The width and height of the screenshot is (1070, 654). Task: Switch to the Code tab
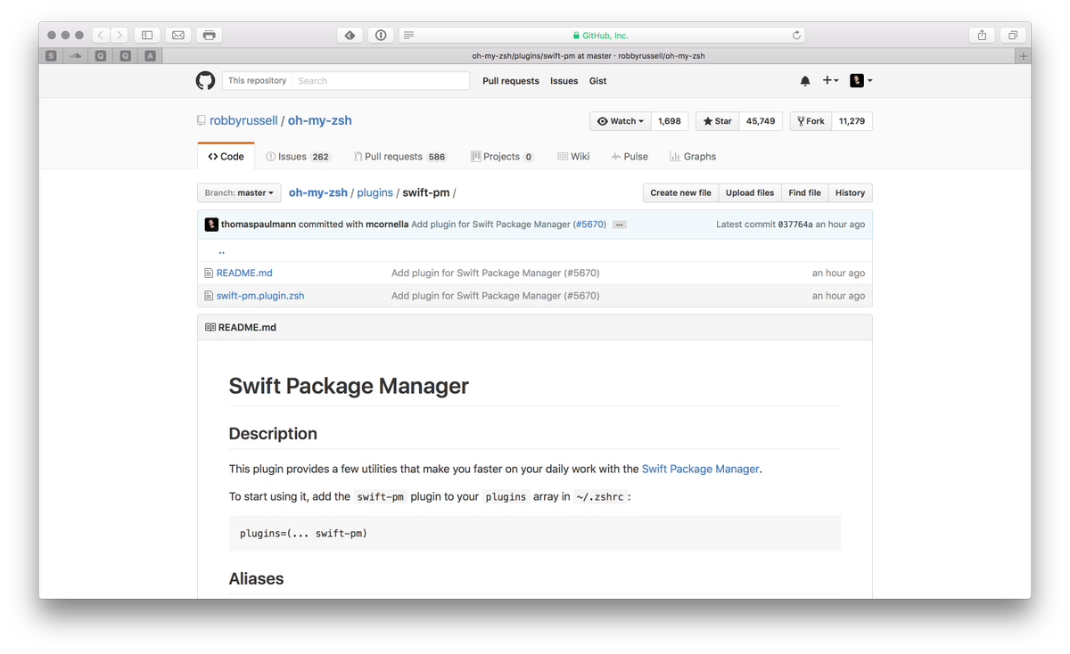[226, 156]
